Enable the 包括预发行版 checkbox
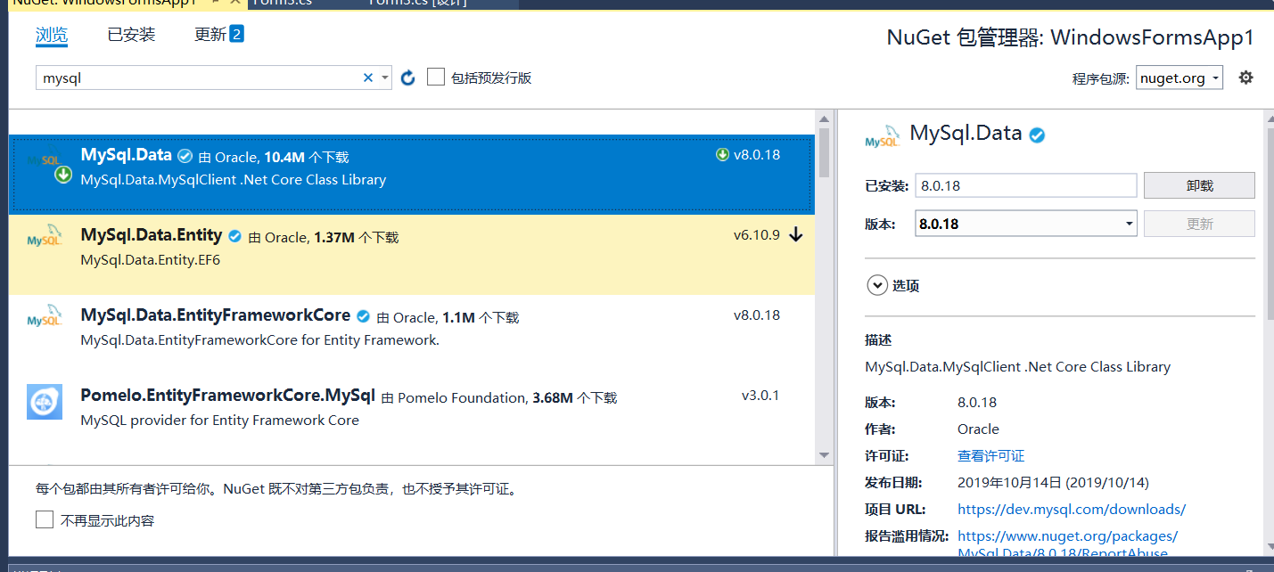1274x572 pixels. click(x=436, y=78)
